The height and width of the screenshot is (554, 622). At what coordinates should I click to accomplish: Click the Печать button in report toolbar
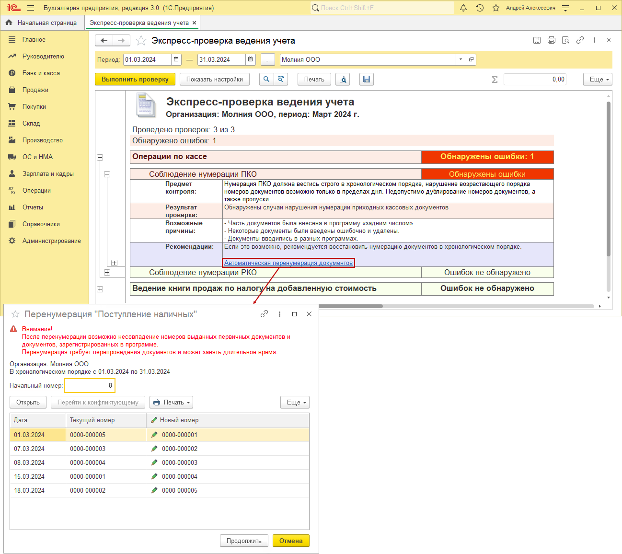click(314, 79)
